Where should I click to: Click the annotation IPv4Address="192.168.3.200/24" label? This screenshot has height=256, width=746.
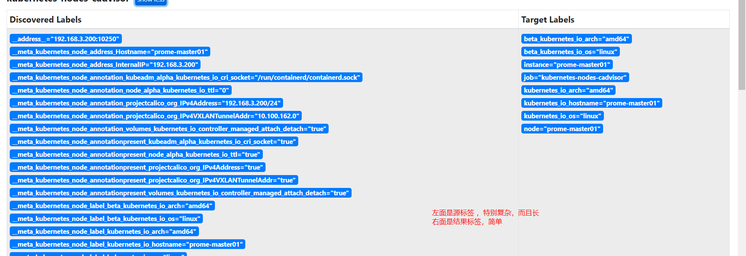point(146,103)
